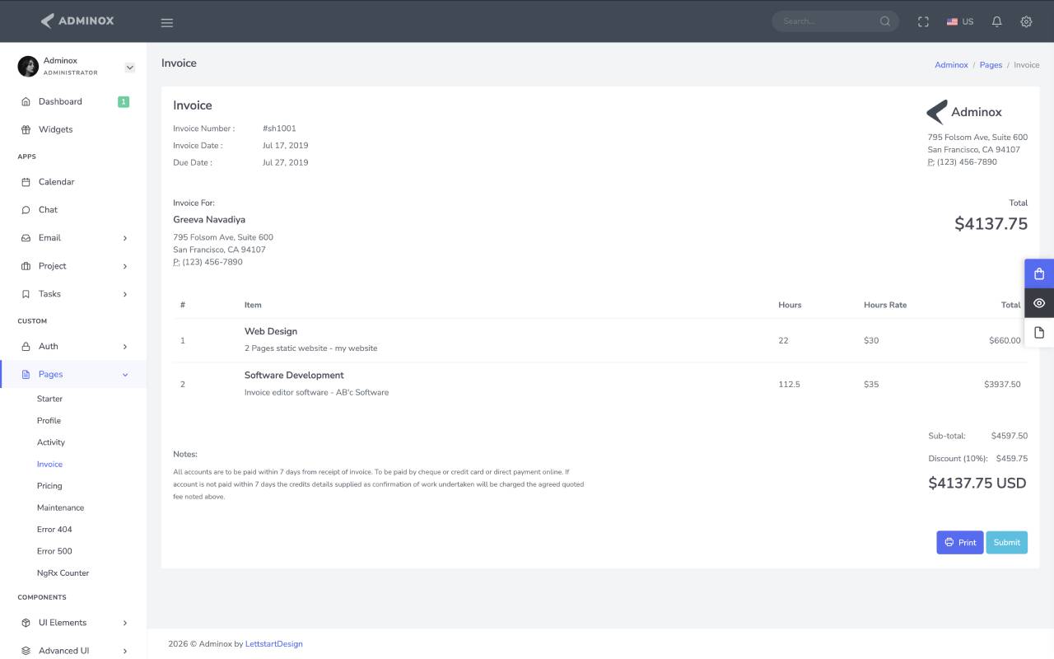
Task: Expand the Auth submenu chevron
Action: [x=125, y=347]
